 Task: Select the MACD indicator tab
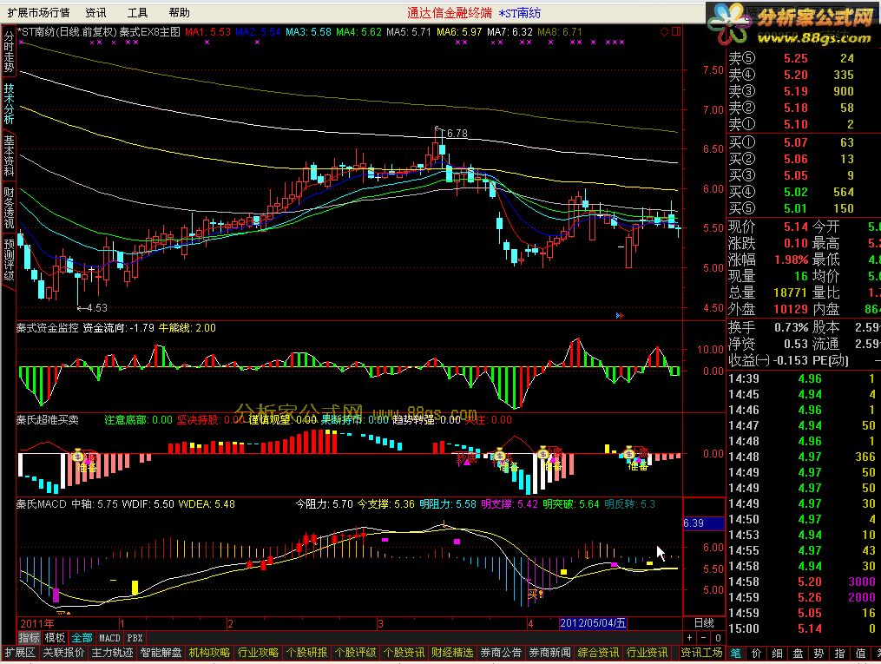tap(109, 638)
